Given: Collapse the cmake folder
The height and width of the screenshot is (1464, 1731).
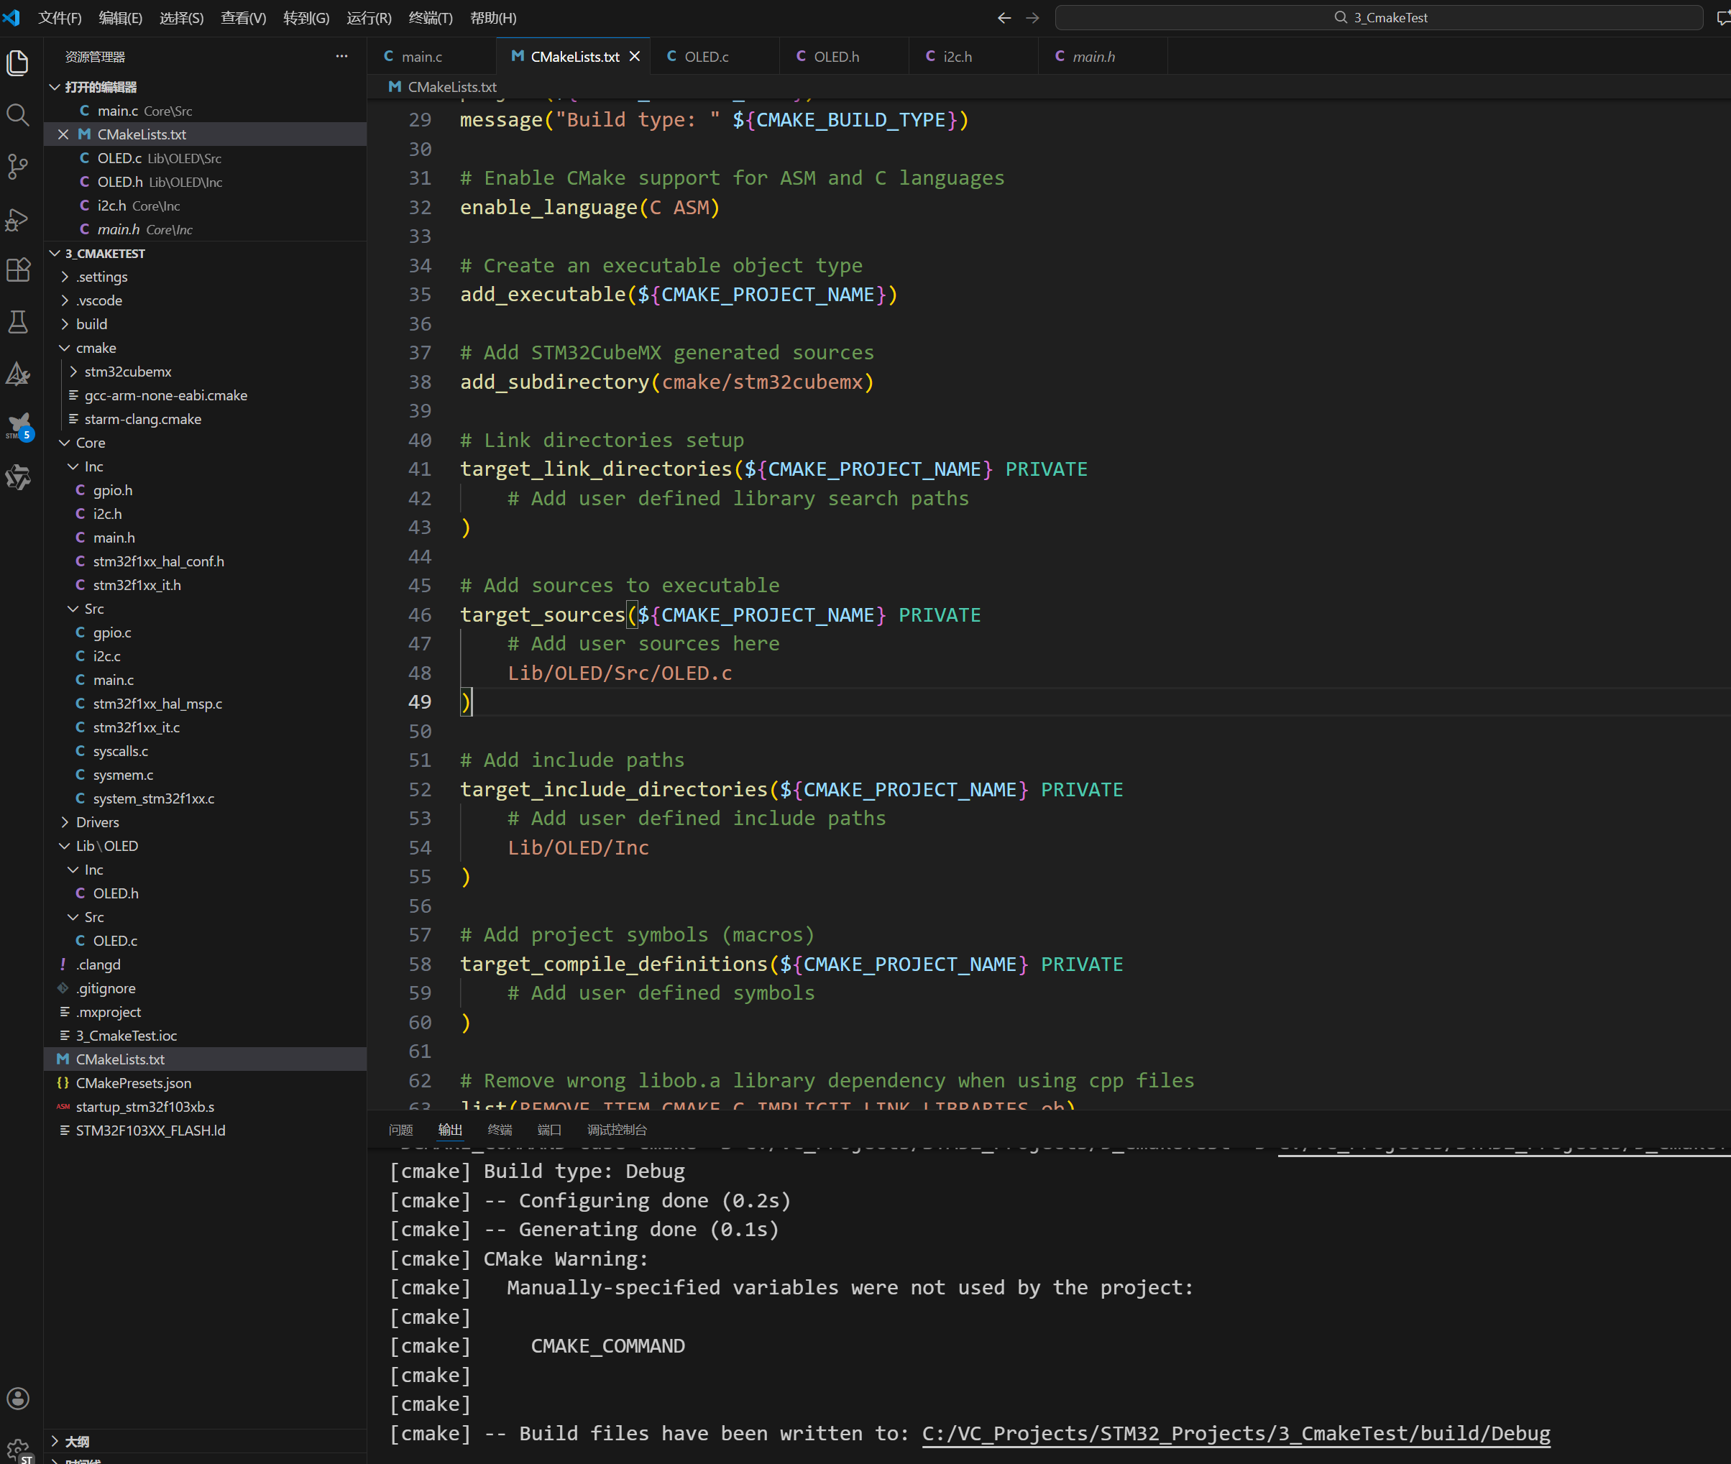Looking at the screenshot, I should [65, 348].
